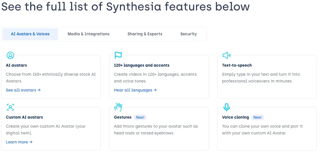Follow the Hear all languages link

point(135,90)
